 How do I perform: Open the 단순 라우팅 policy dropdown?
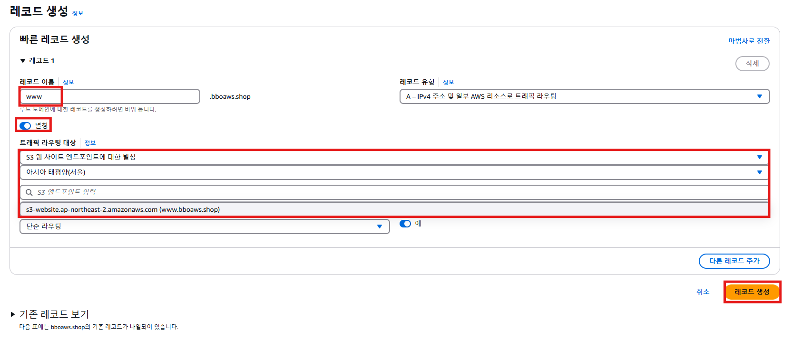[x=205, y=227]
